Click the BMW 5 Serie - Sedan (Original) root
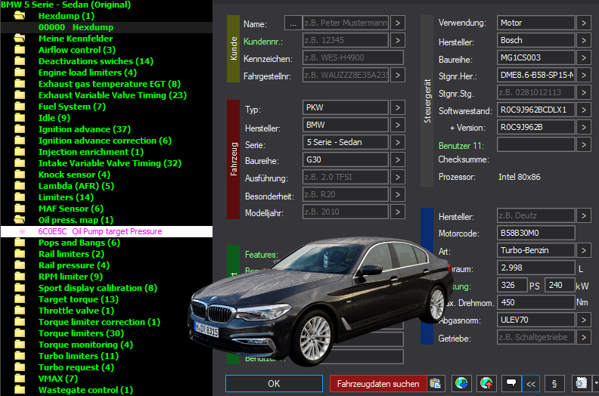 (66, 5)
